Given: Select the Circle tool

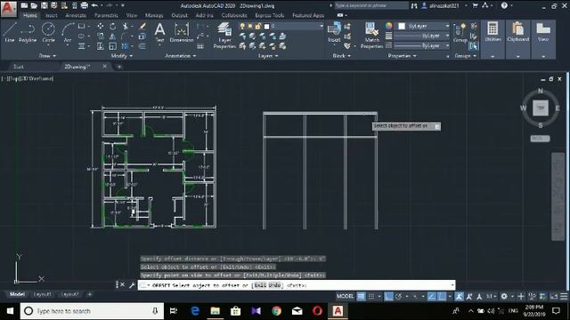Looking at the screenshot, I should pos(48,32).
